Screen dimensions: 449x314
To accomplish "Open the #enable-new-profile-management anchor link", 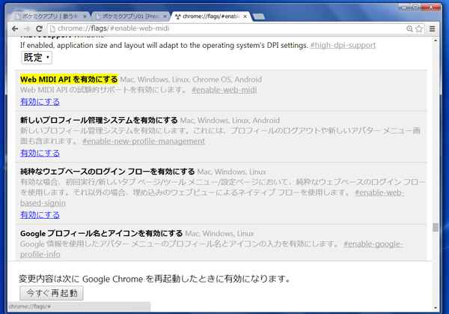I will 144,142.
